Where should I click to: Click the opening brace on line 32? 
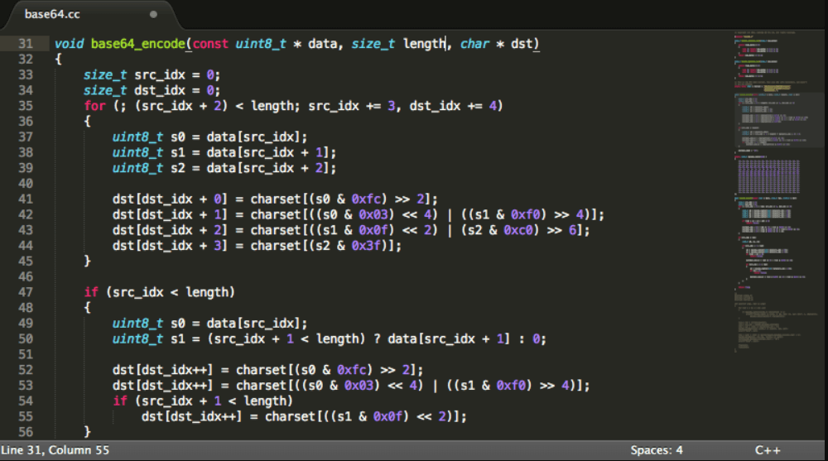coord(58,60)
